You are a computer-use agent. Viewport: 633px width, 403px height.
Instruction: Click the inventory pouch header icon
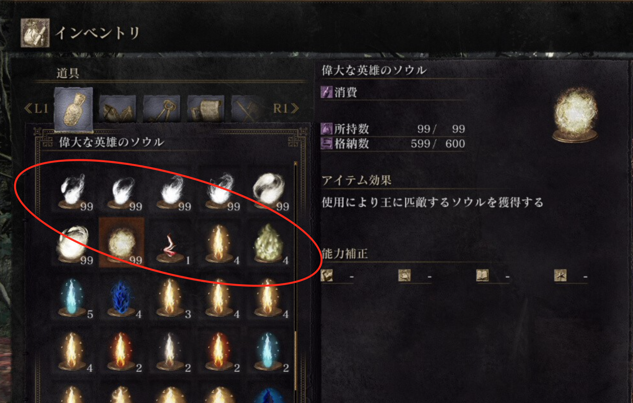tap(35, 33)
